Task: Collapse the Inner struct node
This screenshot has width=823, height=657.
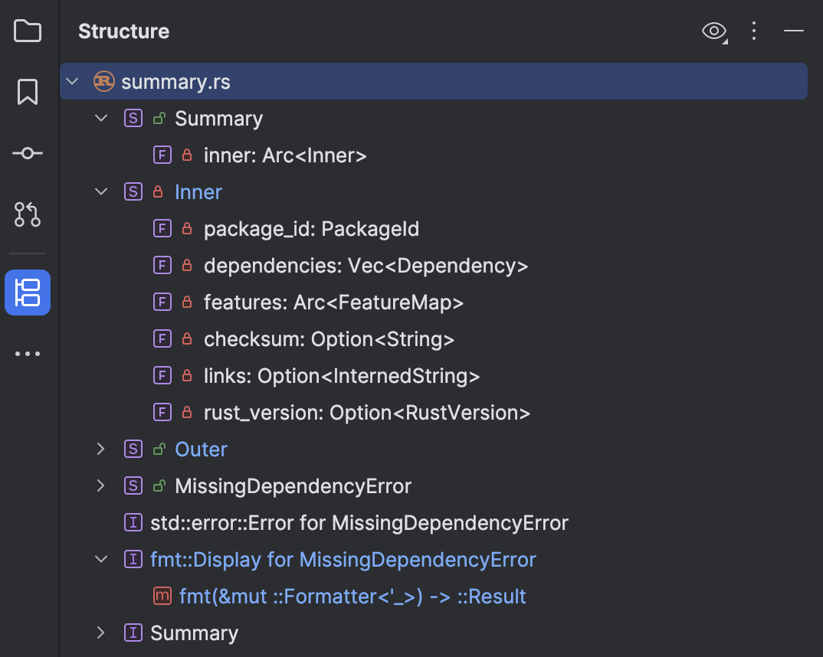Action: coord(100,191)
